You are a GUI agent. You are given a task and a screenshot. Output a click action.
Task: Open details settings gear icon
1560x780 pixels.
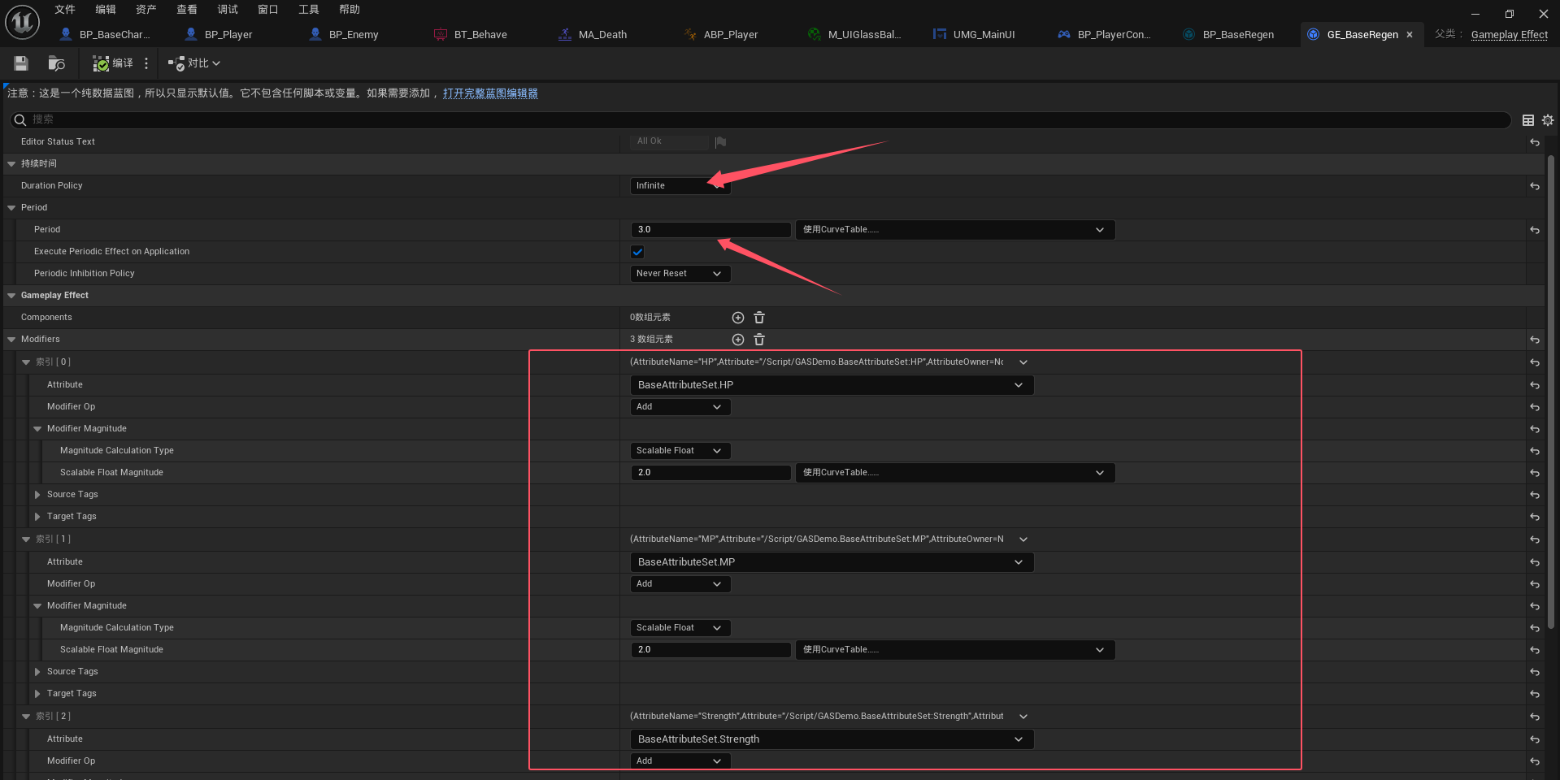[1548, 120]
